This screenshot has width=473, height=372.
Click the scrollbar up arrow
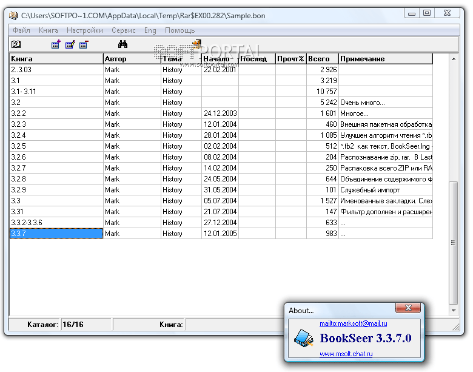pos(454,59)
